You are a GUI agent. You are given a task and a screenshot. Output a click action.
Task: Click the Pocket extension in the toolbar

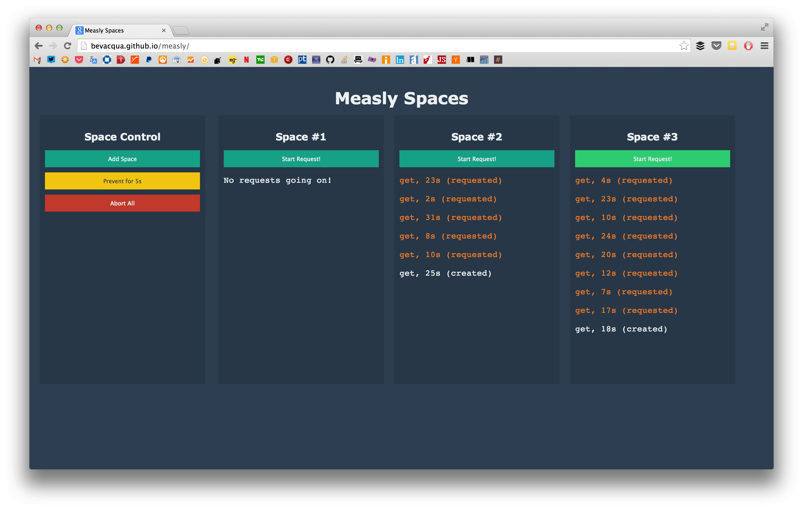click(716, 46)
